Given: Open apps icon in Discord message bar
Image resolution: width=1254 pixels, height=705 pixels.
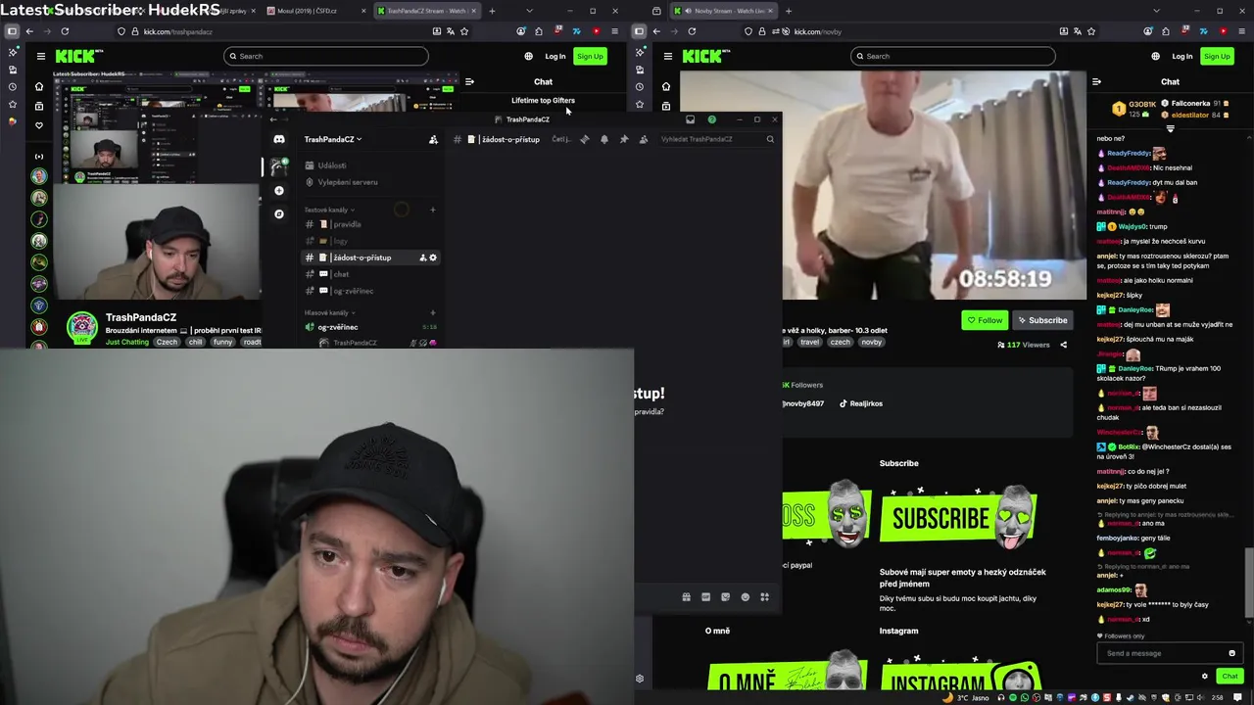Looking at the screenshot, I should pyautogui.click(x=764, y=596).
